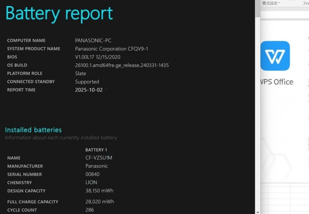309x214 pixels.
Task: Click the scroll down arrow of the battery report
Action: point(258,212)
